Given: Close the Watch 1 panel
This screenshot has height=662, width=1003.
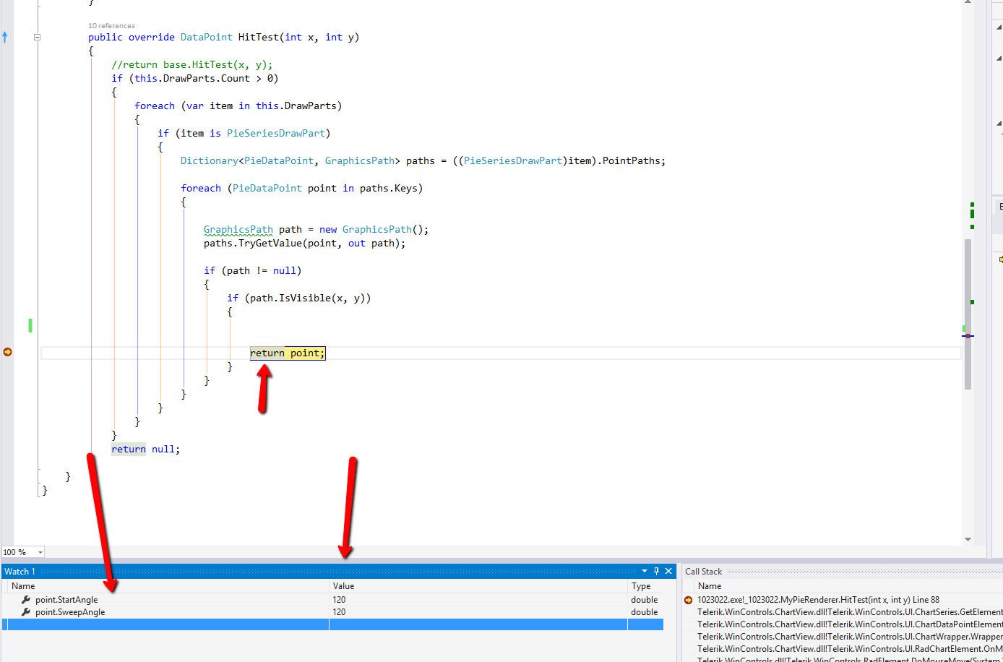Looking at the screenshot, I should (668, 571).
